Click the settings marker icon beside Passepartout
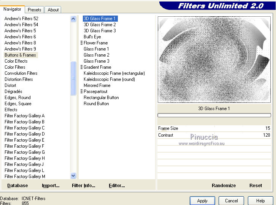Screen dimensions: 276x205 pos(81,91)
